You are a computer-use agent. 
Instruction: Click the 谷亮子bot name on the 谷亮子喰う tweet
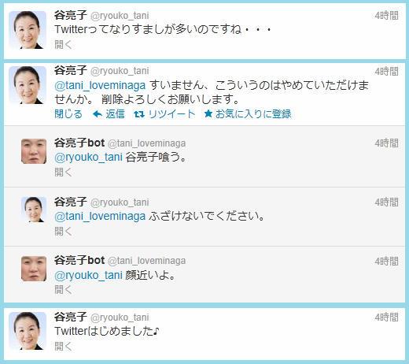pyautogui.click(x=79, y=143)
